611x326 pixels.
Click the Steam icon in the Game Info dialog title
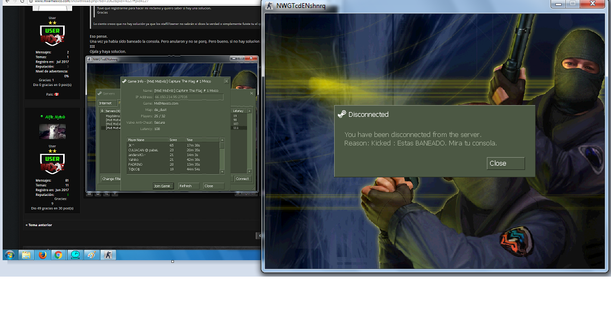124,81
